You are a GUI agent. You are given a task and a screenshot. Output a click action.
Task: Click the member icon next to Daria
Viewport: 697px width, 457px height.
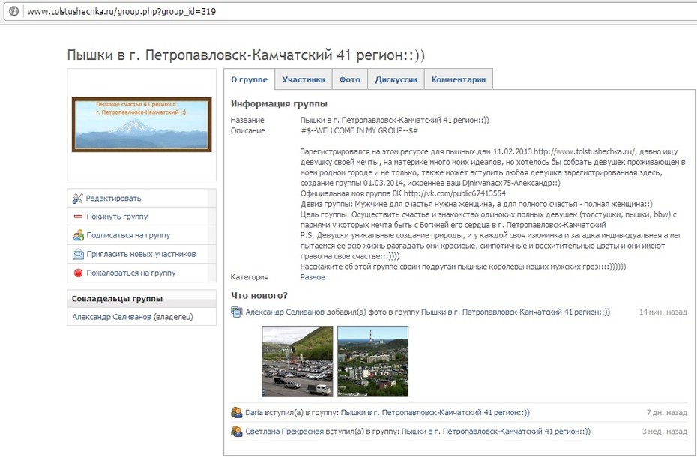(237, 413)
